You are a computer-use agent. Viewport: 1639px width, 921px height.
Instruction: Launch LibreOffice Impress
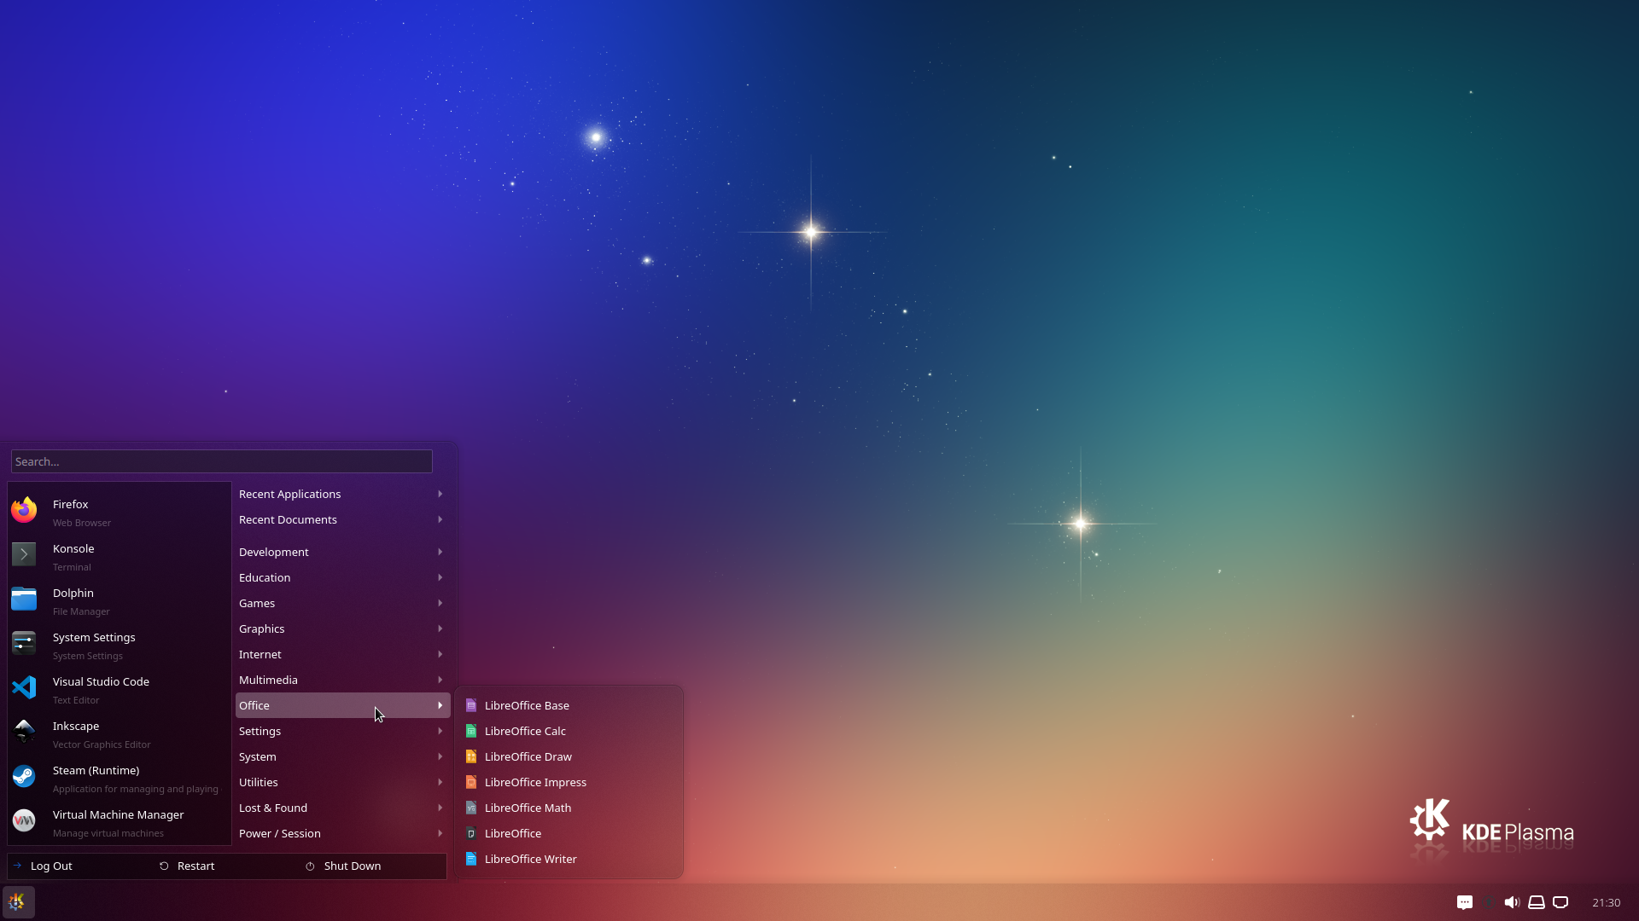[x=569, y=782]
